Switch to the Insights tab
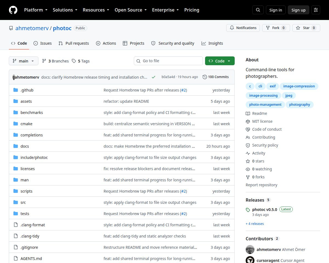This screenshot has height=263, width=329. pyautogui.click(x=212, y=43)
